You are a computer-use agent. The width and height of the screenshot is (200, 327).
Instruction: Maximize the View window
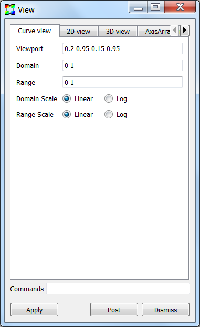pos(156,7)
